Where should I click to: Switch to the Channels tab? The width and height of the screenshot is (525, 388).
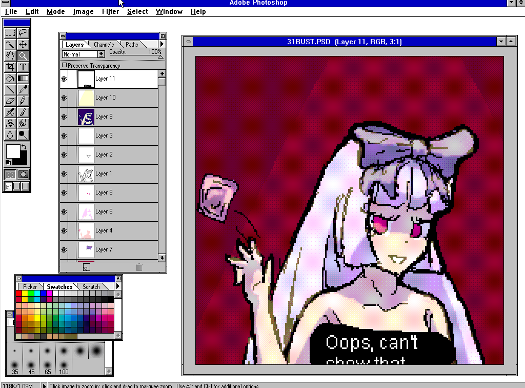[x=104, y=45]
